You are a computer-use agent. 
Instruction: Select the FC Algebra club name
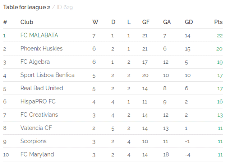pyautogui.click(x=35, y=62)
